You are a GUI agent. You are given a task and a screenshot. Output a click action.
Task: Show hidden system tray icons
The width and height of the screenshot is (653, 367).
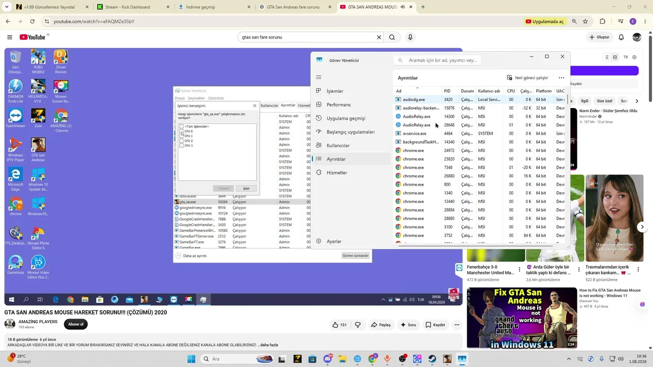click(x=569, y=359)
